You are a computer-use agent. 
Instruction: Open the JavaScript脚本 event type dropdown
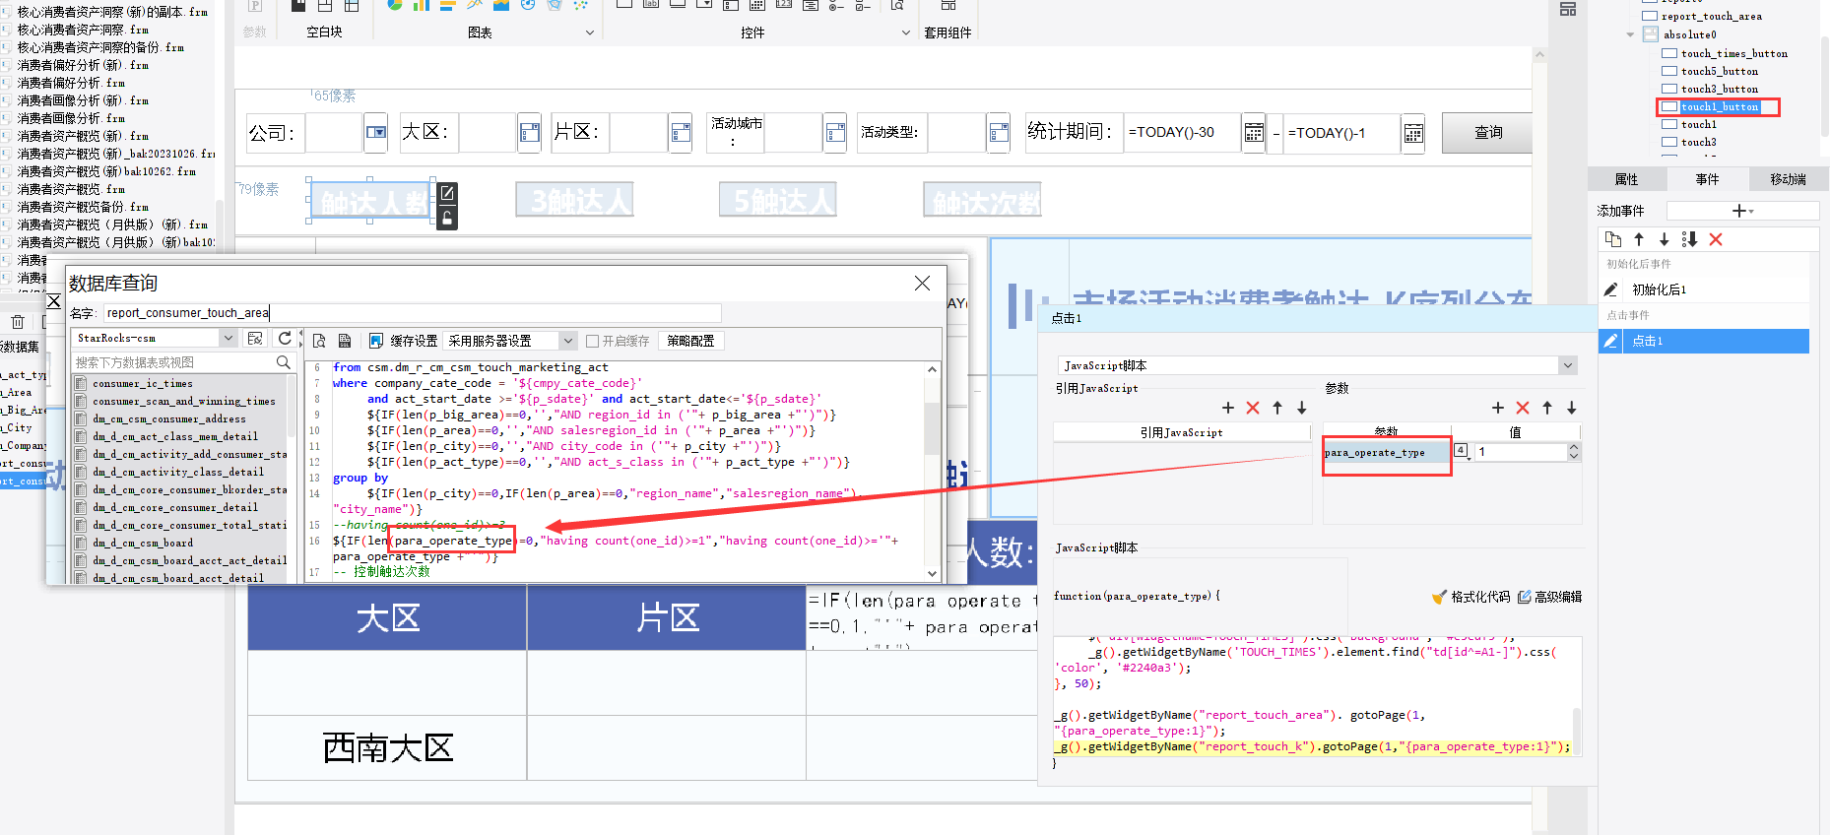tap(1568, 365)
